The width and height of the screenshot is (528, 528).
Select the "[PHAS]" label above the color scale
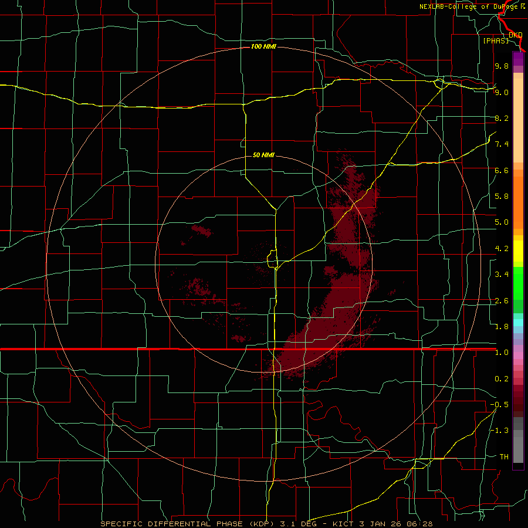tap(496, 40)
